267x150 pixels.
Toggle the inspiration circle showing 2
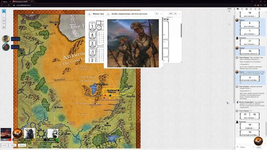click(99, 27)
